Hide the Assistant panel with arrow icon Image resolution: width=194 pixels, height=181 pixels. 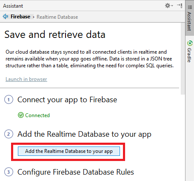coord(180,6)
